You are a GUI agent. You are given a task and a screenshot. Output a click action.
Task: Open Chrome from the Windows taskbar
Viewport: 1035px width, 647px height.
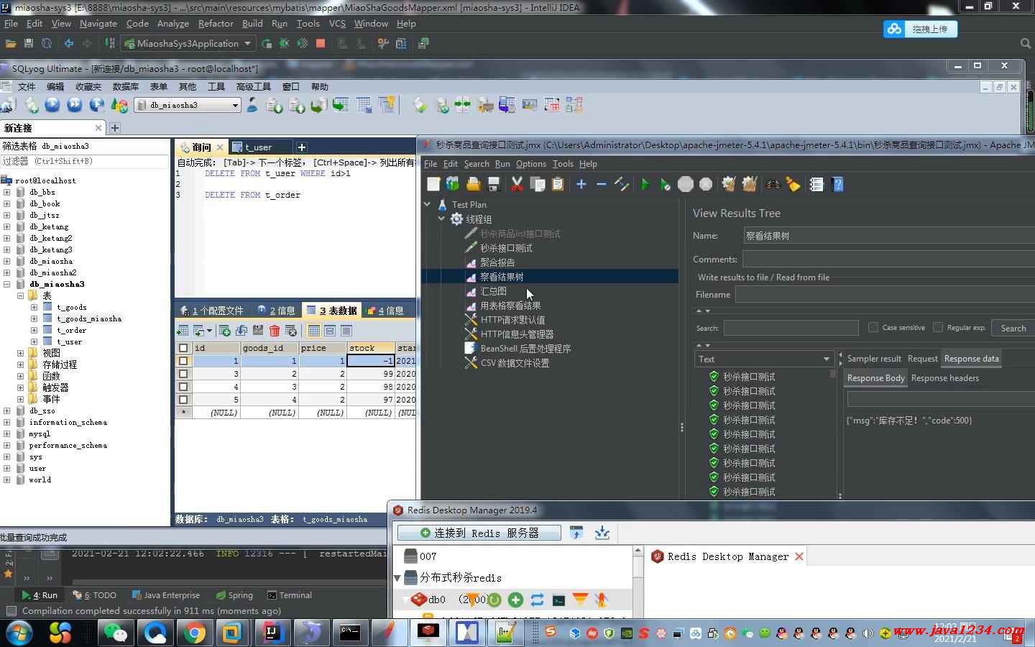(x=194, y=633)
